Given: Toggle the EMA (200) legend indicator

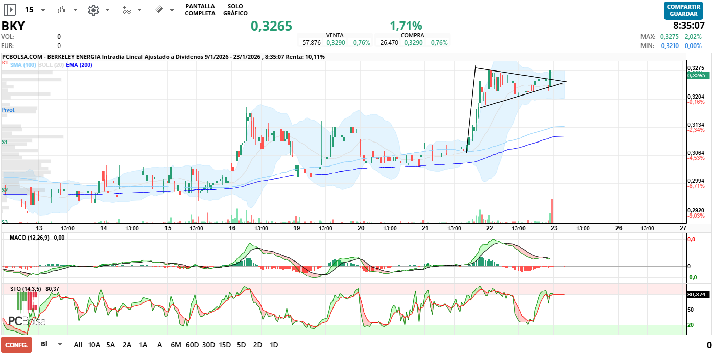Looking at the screenshot, I should [79, 65].
